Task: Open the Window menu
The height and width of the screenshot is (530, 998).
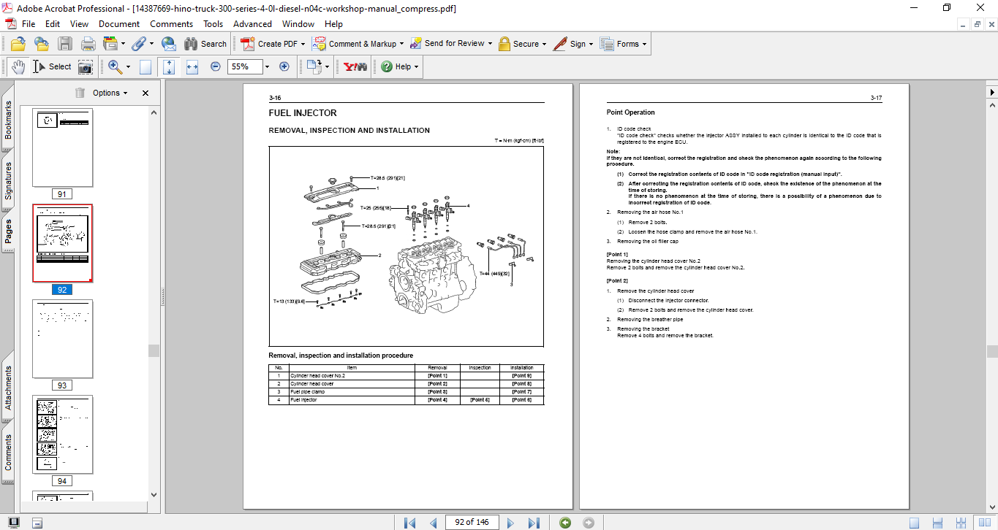Action: pyautogui.click(x=298, y=24)
